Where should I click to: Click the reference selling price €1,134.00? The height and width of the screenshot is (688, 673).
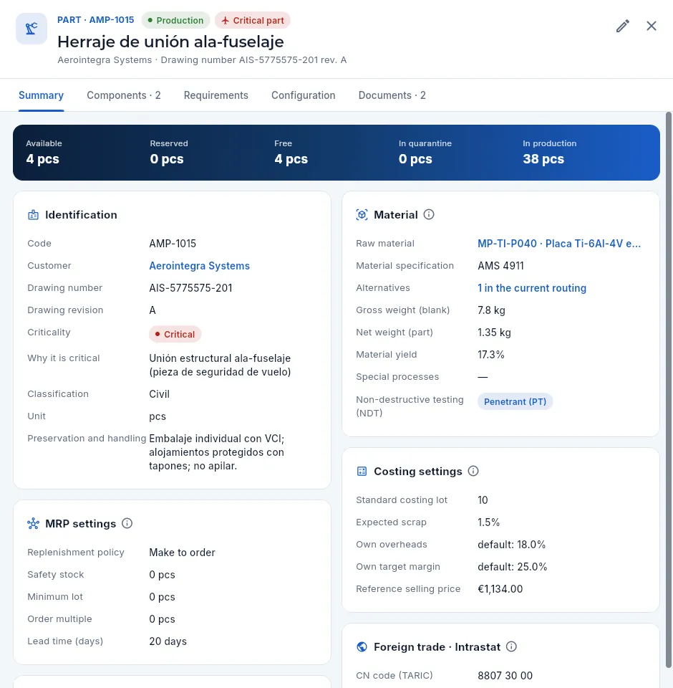click(500, 589)
